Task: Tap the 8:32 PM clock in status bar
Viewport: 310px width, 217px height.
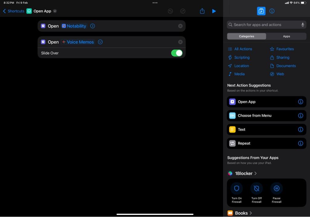Action: click(x=9, y=3)
